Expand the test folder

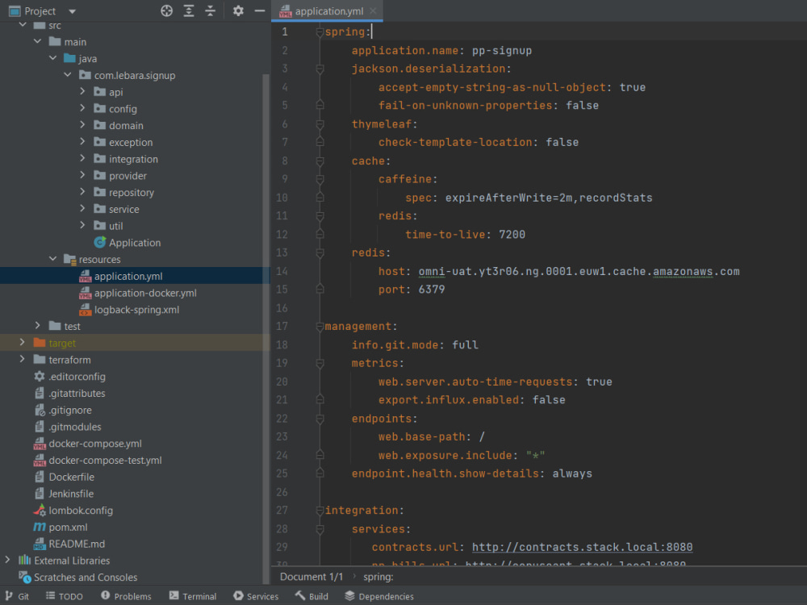(x=38, y=326)
